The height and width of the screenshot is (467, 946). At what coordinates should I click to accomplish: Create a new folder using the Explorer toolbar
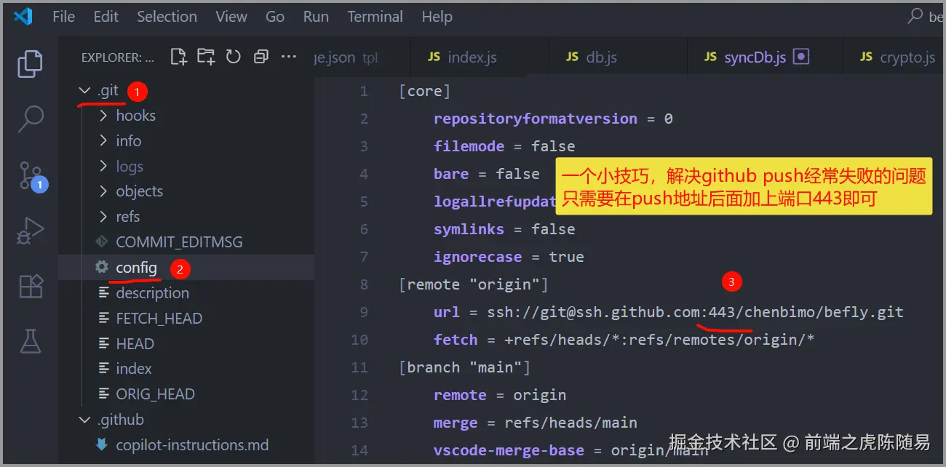[x=206, y=56]
